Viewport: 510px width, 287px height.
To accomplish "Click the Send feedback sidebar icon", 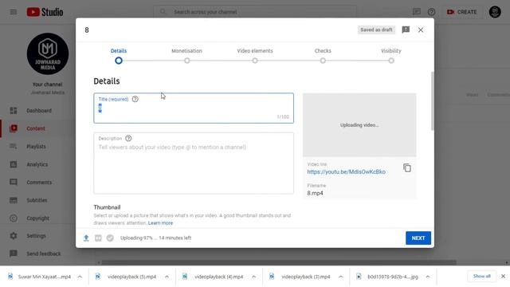I will pyautogui.click(x=14, y=254).
